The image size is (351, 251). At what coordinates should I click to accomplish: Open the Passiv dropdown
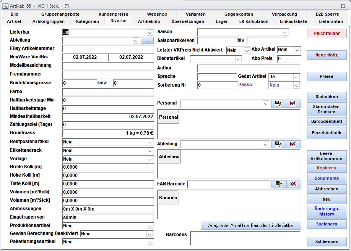coord(296,85)
